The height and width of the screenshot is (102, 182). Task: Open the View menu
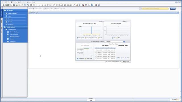click(x=9, y=2)
